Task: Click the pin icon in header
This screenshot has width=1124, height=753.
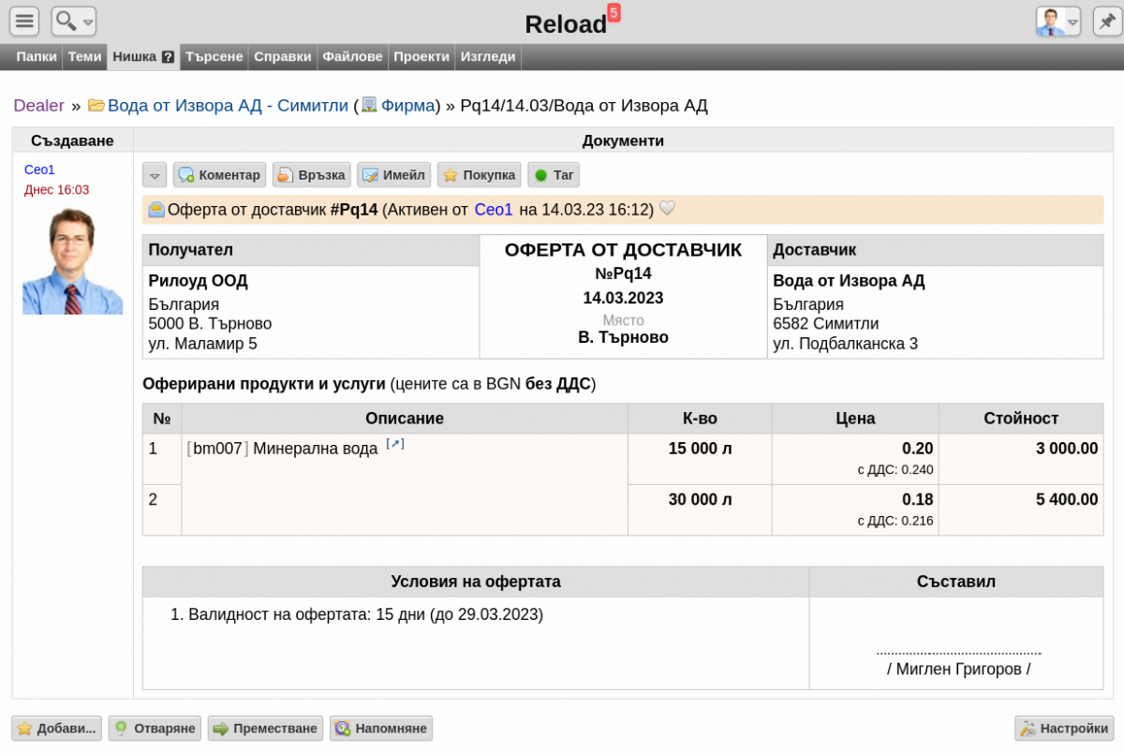Action: 1108,21
